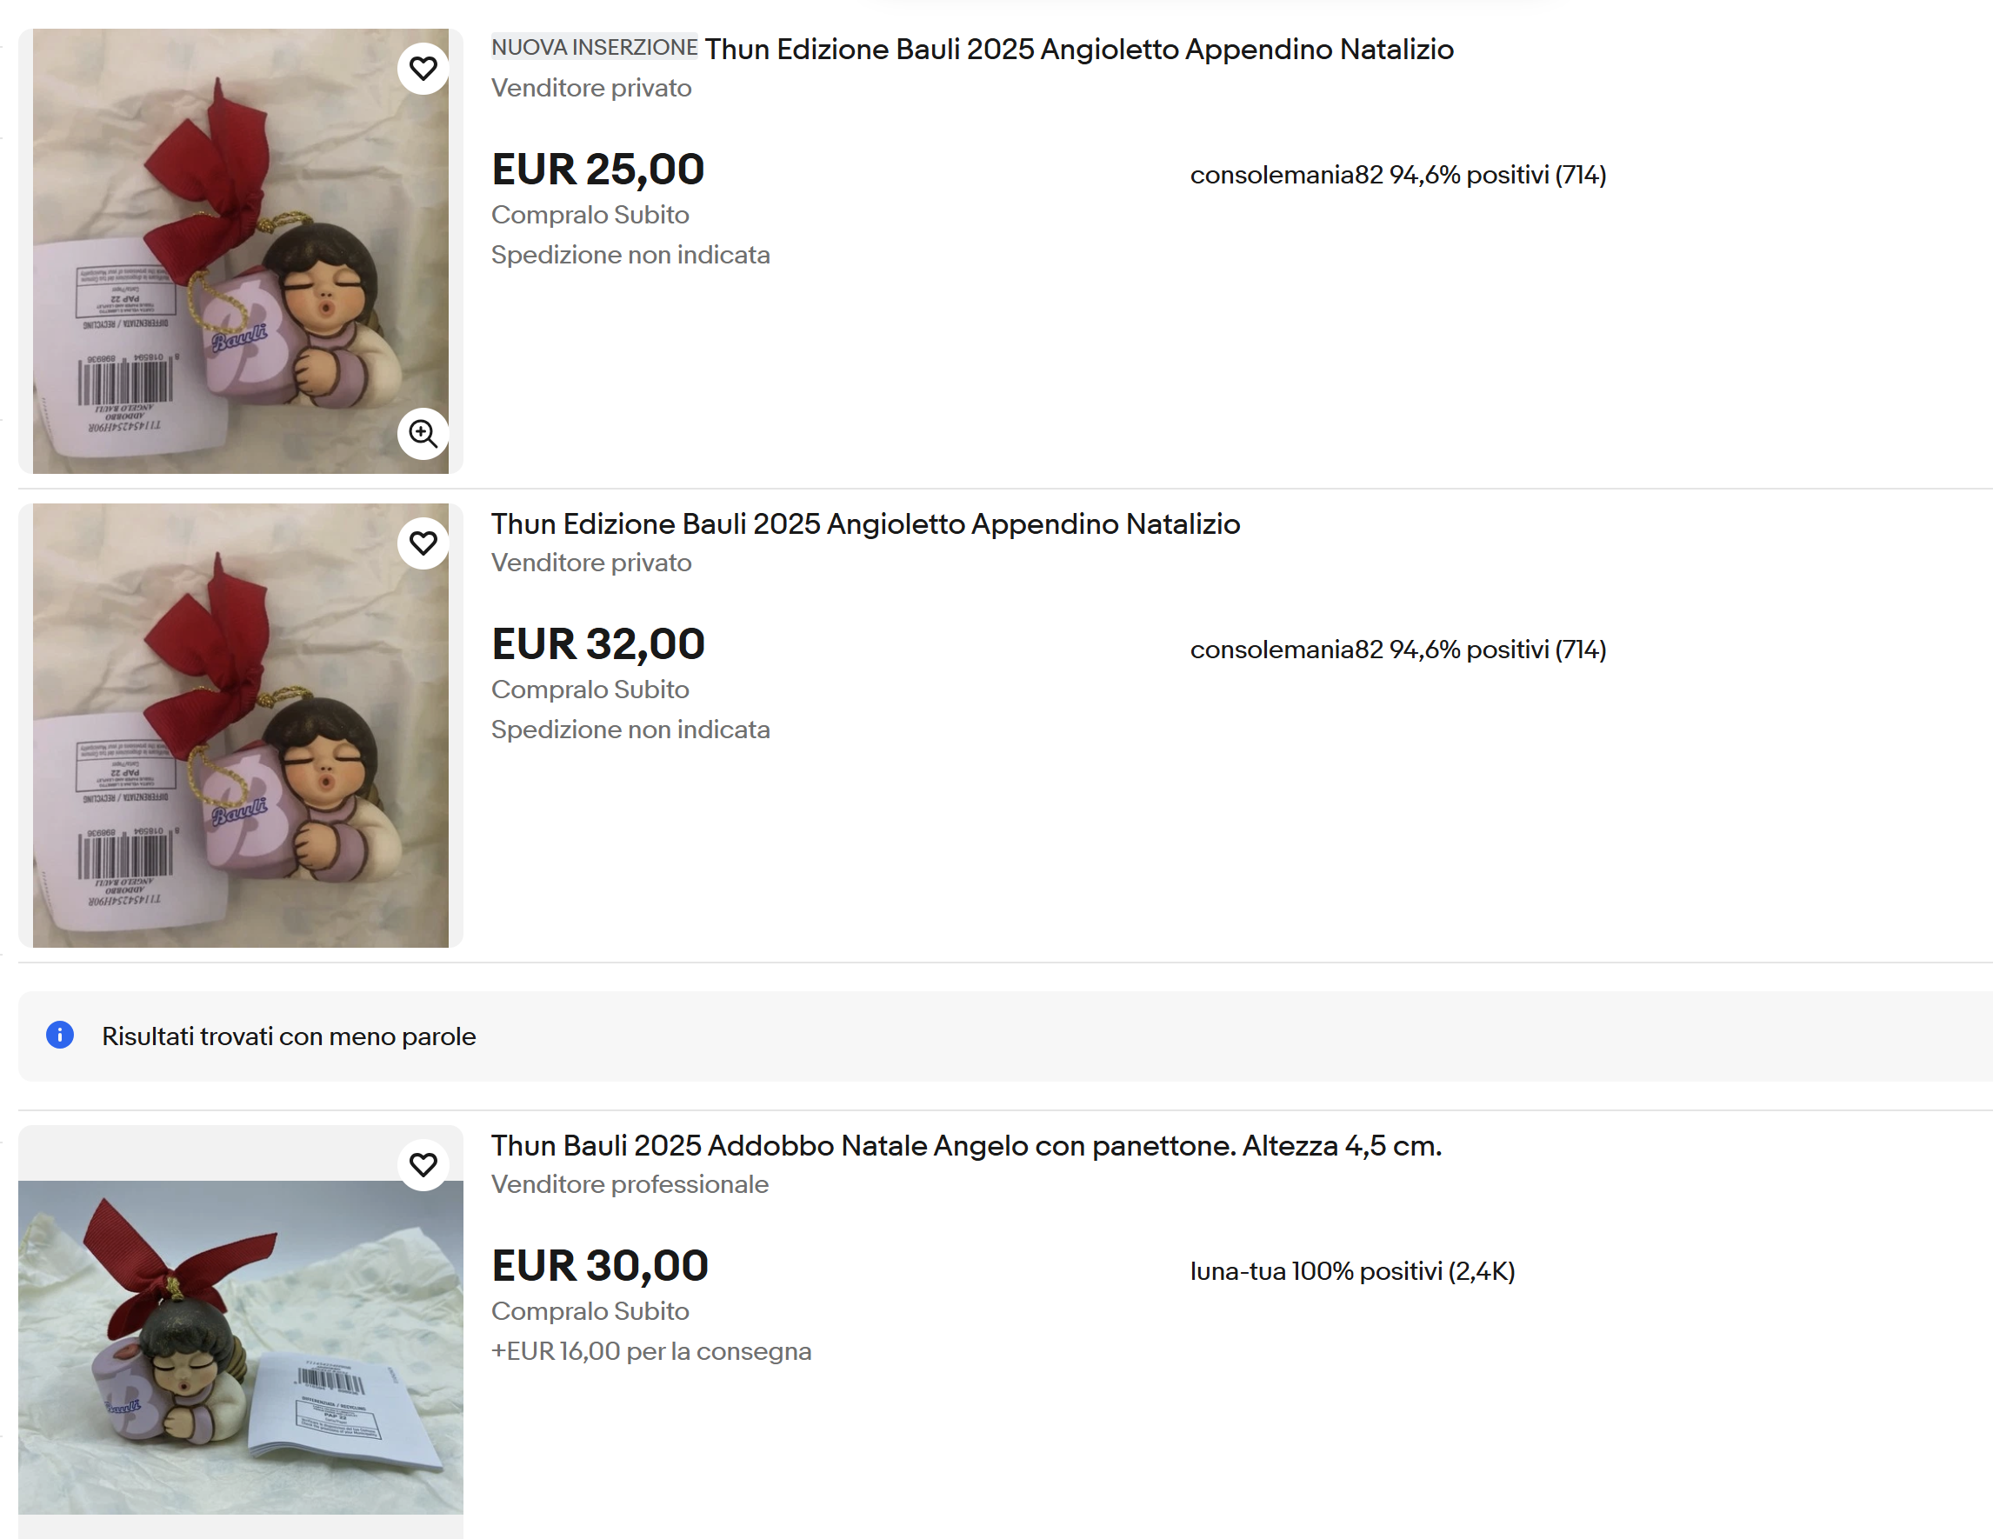The height and width of the screenshot is (1539, 1993).
Task: Click the NUOVA INSERZIONE label
Action: click(x=594, y=48)
